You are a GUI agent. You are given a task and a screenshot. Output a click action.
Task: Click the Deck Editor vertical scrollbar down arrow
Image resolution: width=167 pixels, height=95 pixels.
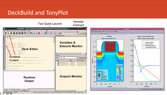tap(54, 69)
